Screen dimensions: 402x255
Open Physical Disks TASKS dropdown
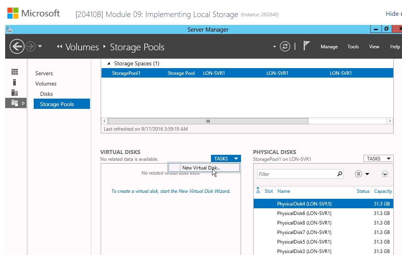pyautogui.click(x=378, y=159)
